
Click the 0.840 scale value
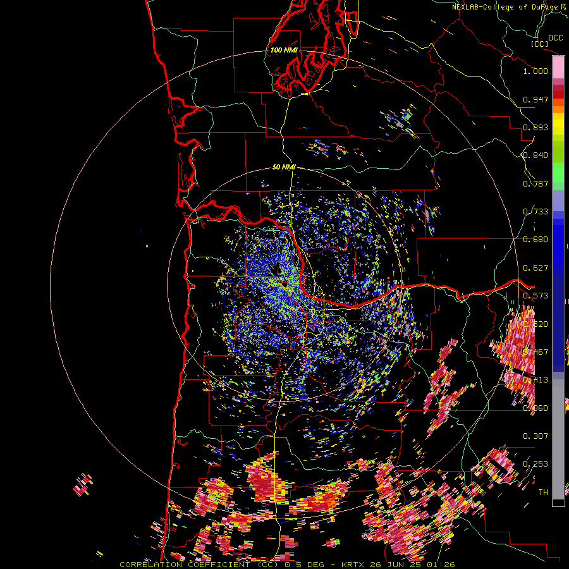click(x=535, y=156)
